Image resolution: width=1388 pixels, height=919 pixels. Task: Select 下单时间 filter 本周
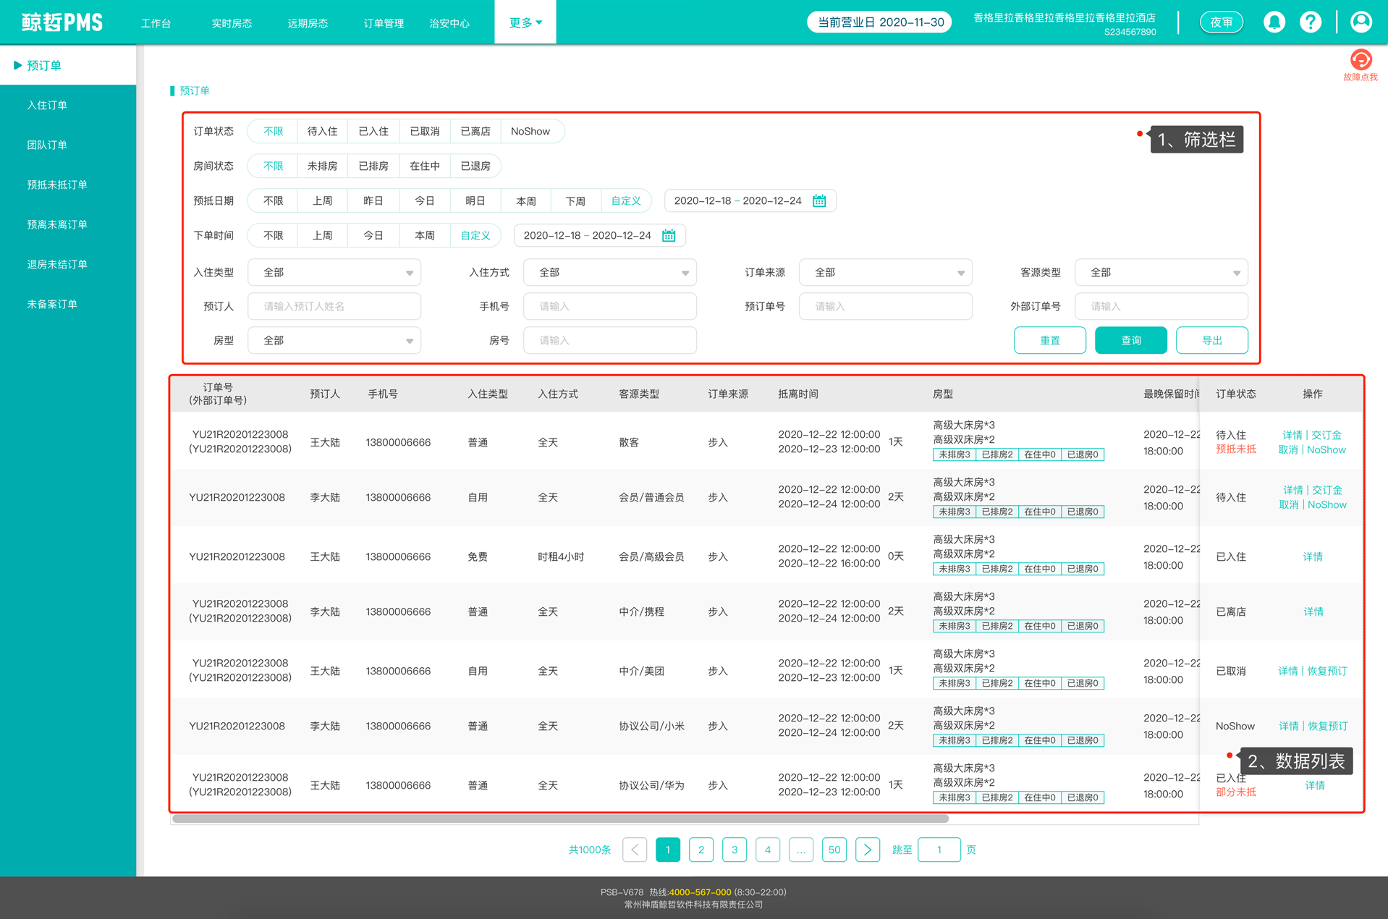point(424,235)
